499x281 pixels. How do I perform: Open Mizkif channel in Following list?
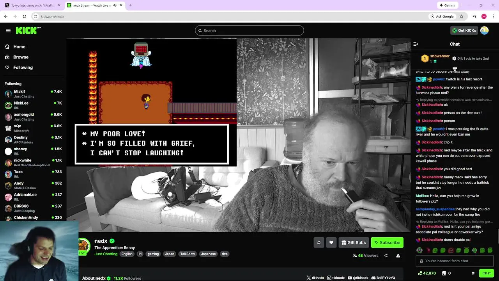pyautogui.click(x=33, y=94)
